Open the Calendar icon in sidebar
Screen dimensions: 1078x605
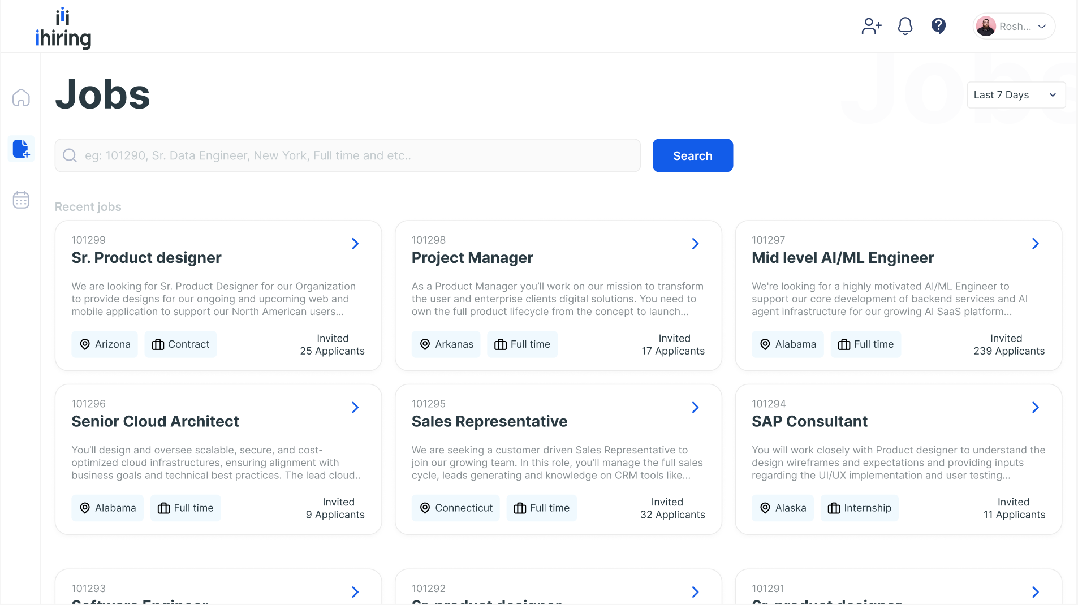21,200
